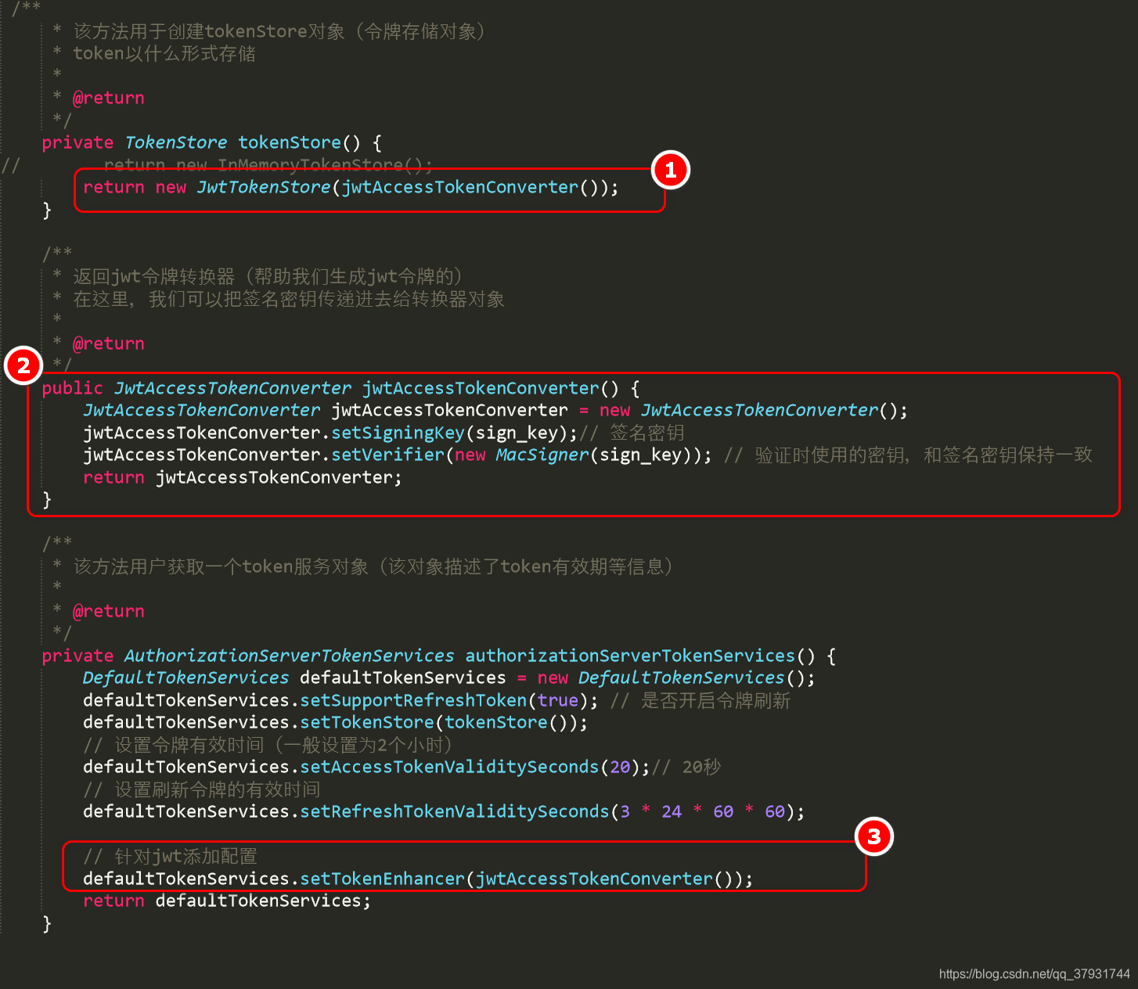Click the line "return defaultTokenServices;"

tap(227, 901)
